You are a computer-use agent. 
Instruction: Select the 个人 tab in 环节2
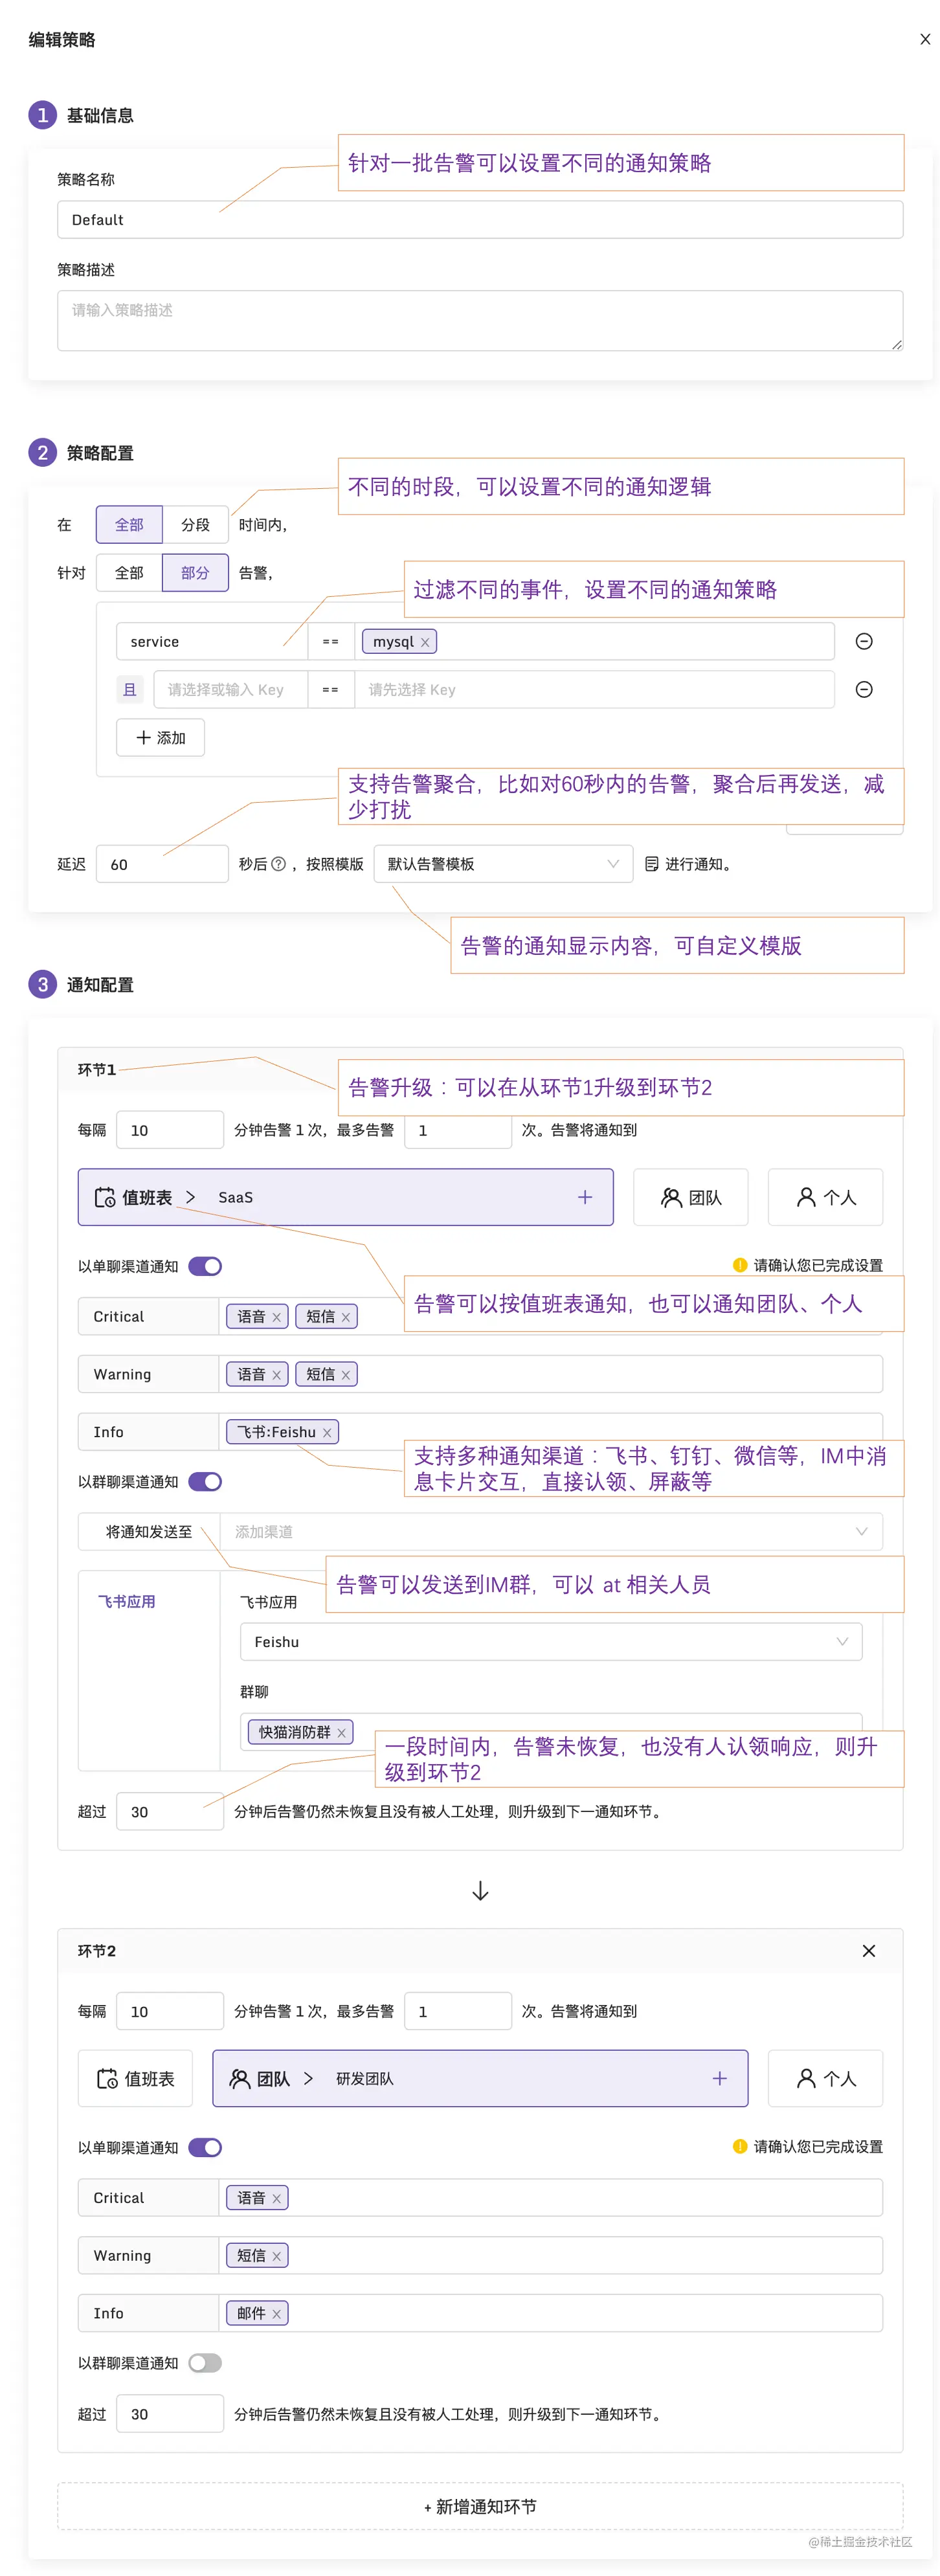(825, 2078)
